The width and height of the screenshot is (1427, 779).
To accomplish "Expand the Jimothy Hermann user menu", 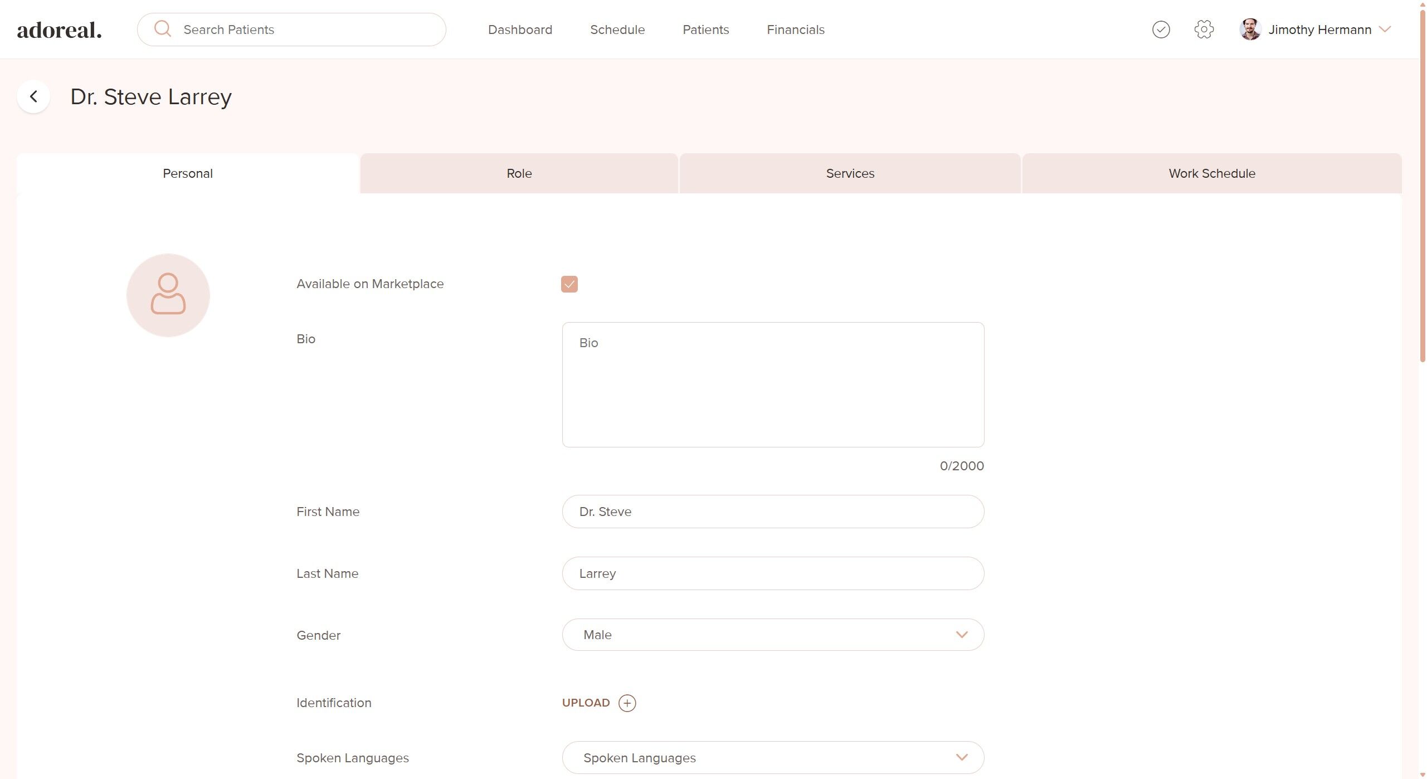I will tap(1385, 30).
